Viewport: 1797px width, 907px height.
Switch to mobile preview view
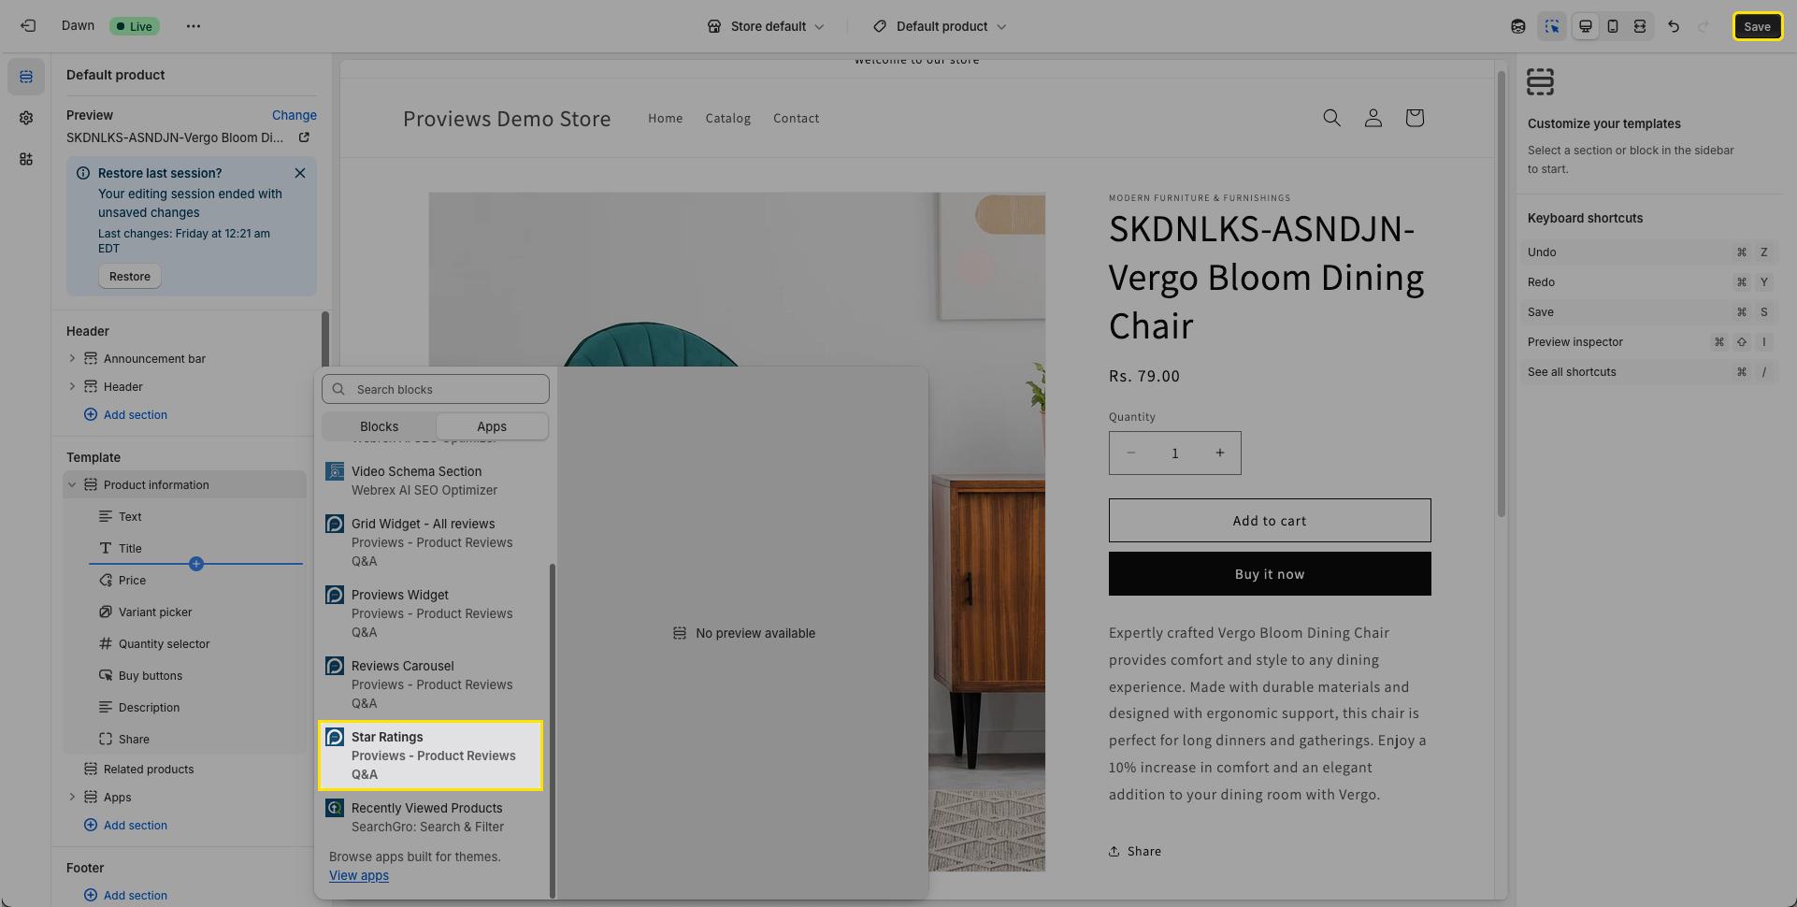tap(1612, 26)
